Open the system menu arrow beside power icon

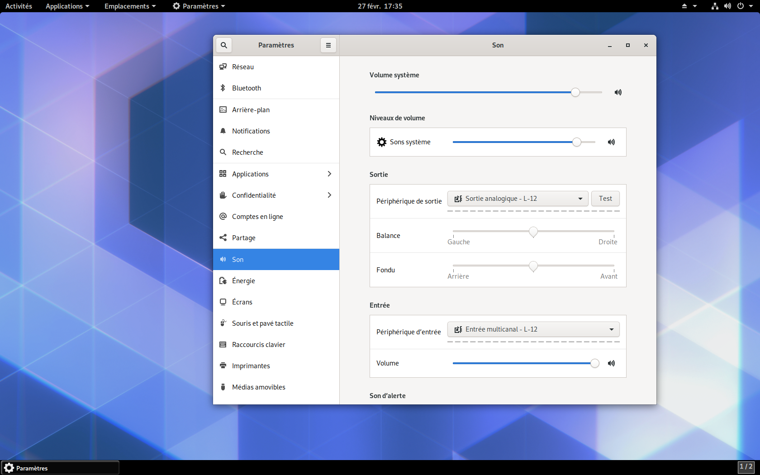[751, 6]
